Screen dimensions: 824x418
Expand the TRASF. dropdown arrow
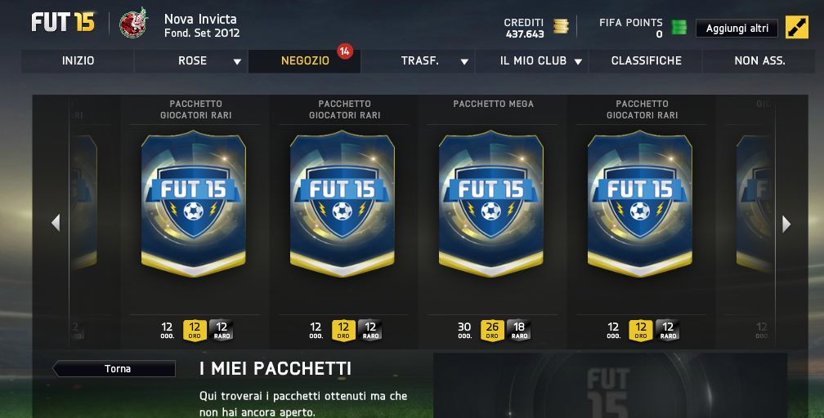pos(464,61)
